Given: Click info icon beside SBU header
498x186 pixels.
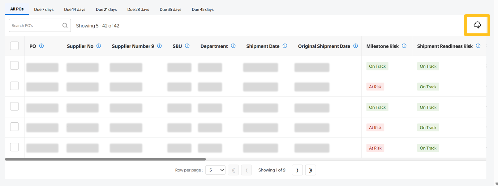Looking at the screenshot, I should point(187,46).
